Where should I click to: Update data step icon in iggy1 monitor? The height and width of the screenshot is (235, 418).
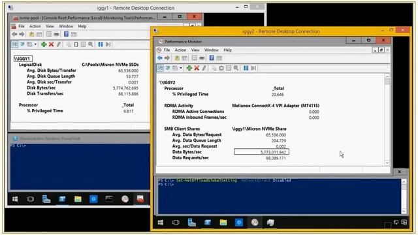tap(108, 44)
